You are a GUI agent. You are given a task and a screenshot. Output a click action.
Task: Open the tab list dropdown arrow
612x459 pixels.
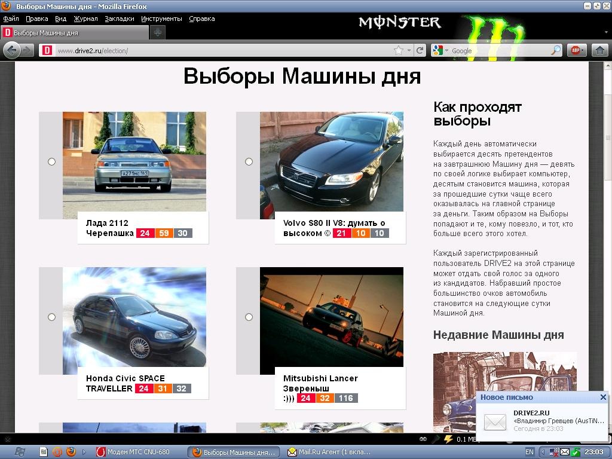pos(606,32)
